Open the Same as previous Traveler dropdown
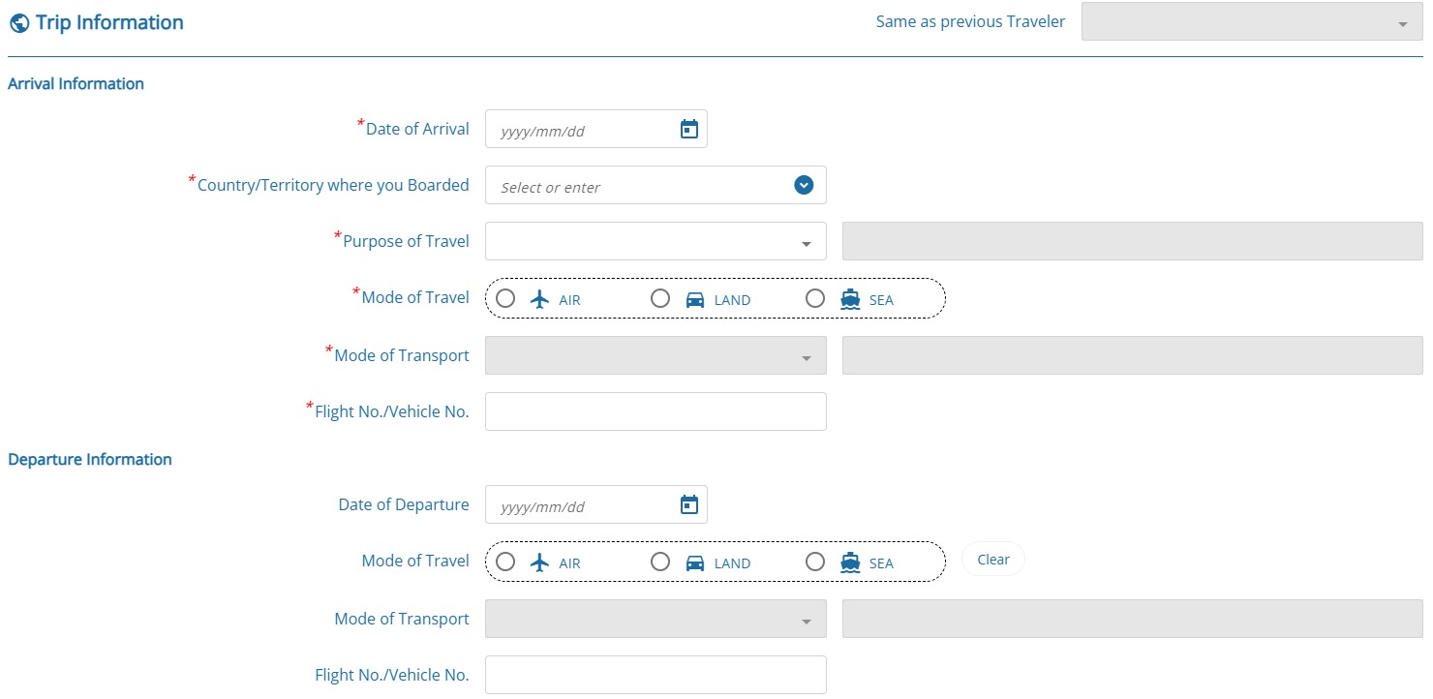Viewport: 1433px width, 699px height. (x=1251, y=22)
